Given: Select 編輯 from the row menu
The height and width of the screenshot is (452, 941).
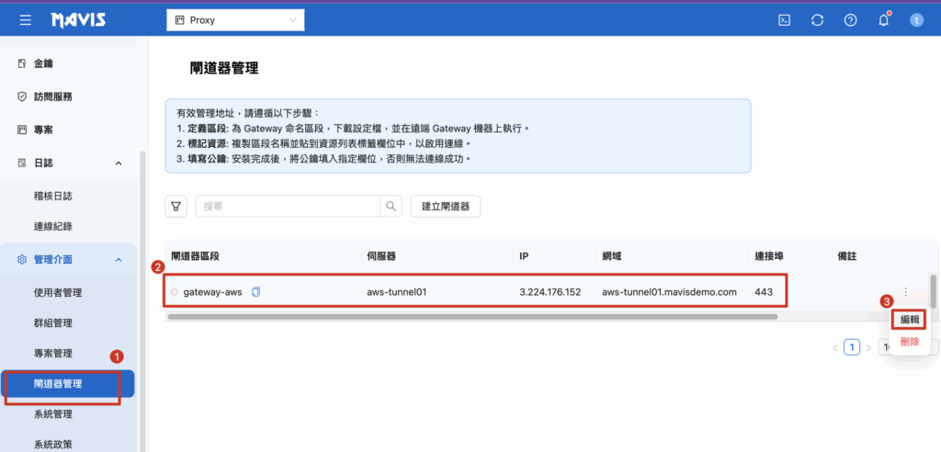Looking at the screenshot, I should pos(909,319).
